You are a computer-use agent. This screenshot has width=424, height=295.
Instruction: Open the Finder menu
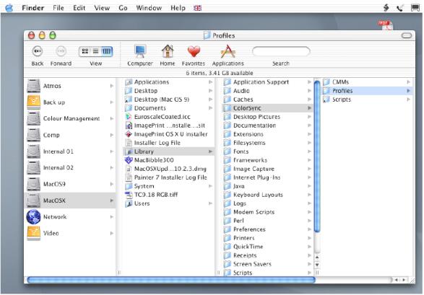click(x=33, y=8)
